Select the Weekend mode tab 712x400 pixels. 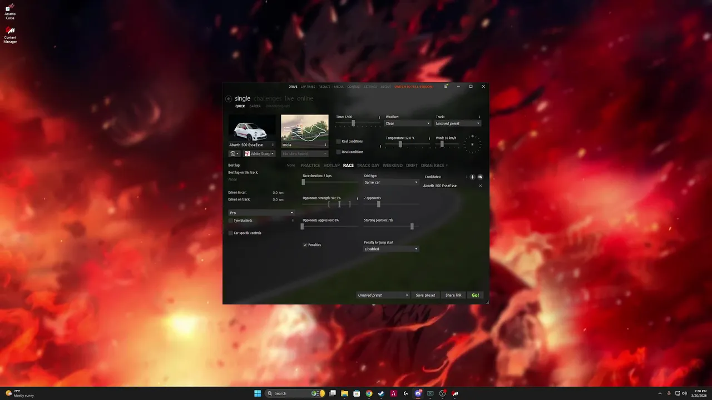click(x=393, y=166)
